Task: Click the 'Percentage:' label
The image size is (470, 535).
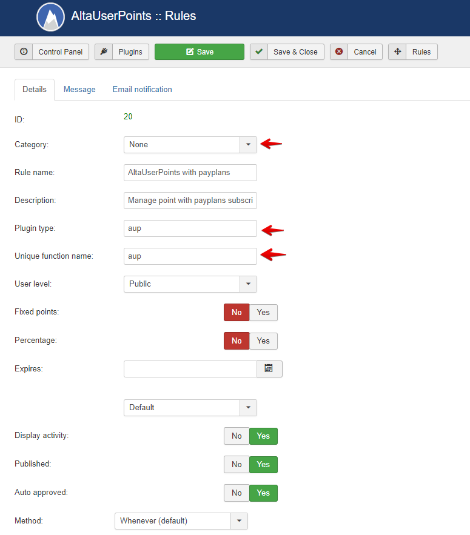Action: (x=36, y=341)
